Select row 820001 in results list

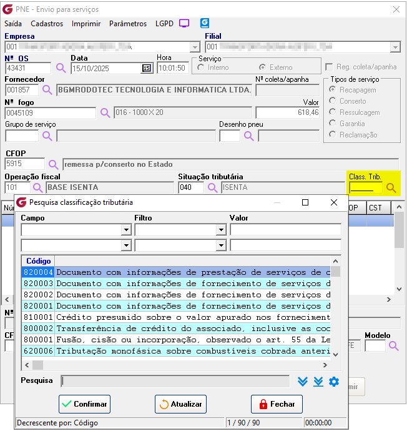click(176, 306)
